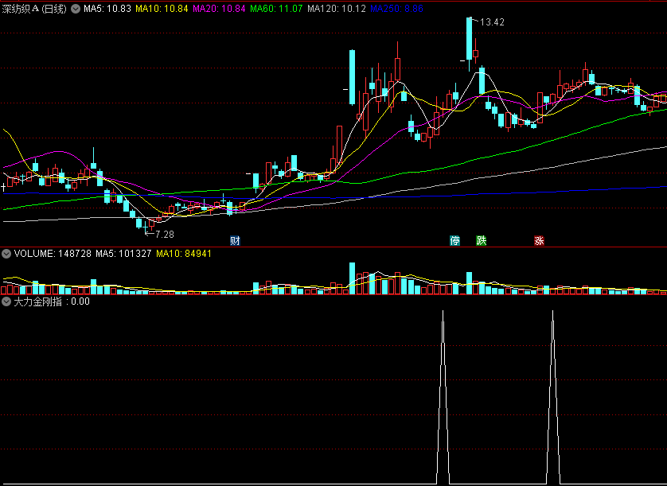Click the tall cyan candle reaching 13.42
The height and width of the screenshot is (486, 667).
(469, 39)
